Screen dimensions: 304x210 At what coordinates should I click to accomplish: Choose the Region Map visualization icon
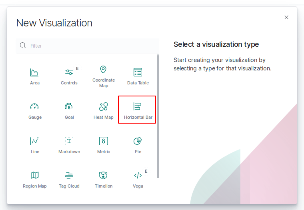coord(35,175)
